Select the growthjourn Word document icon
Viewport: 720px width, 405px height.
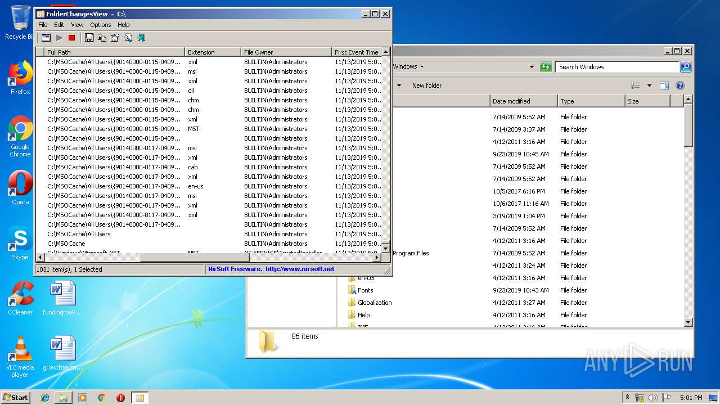coord(62,353)
